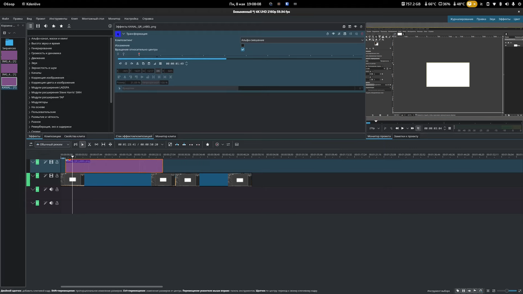Image resolution: width=523 pixels, height=294 pixels.
Task: Click the favorite effects star in timeline toolbar
Action: click(x=208, y=145)
